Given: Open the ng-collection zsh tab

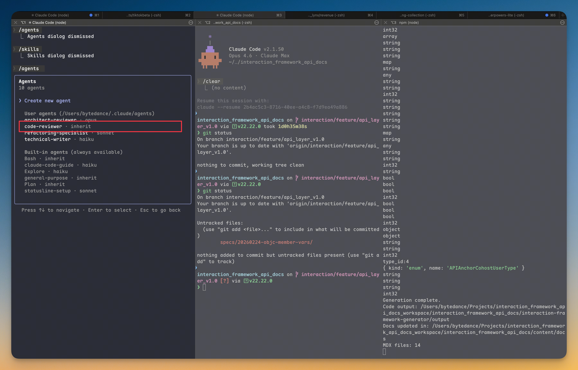Looking at the screenshot, I should 418,15.
